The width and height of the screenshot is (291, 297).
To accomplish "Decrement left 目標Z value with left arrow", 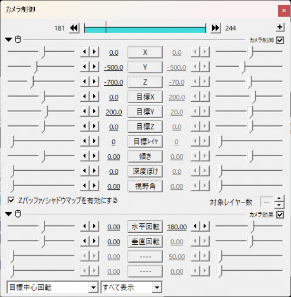I will click(x=85, y=126).
